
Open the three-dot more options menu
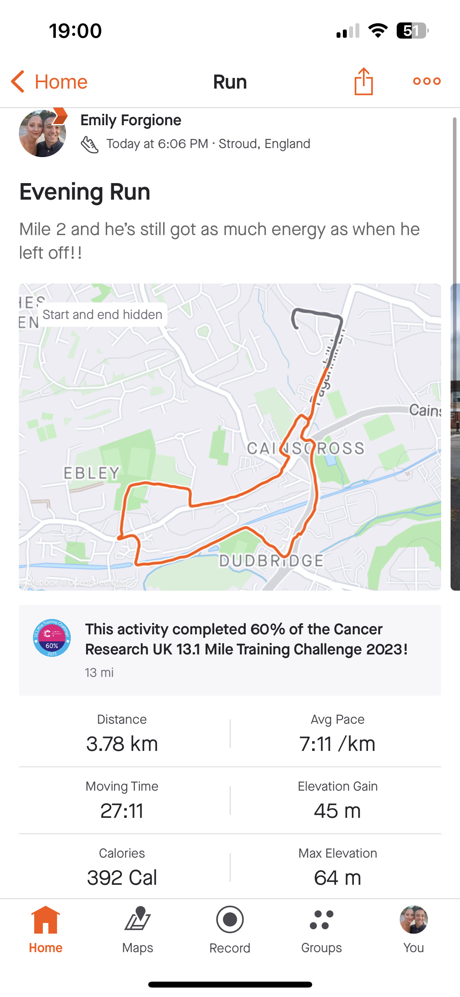tap(427, 81)
